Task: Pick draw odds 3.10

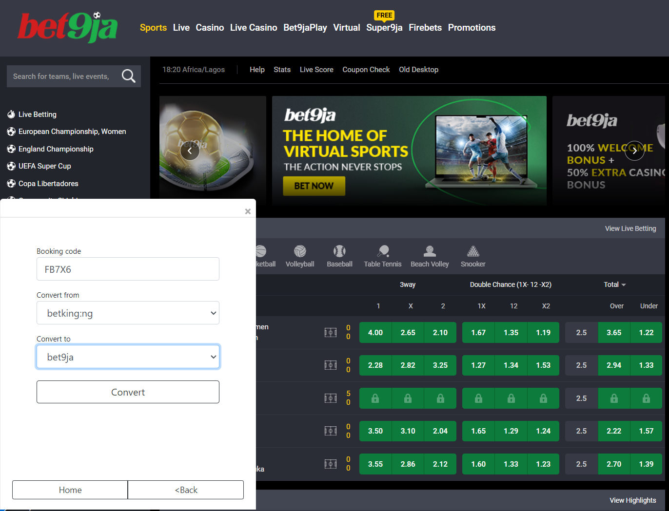Action: (408, 431)
